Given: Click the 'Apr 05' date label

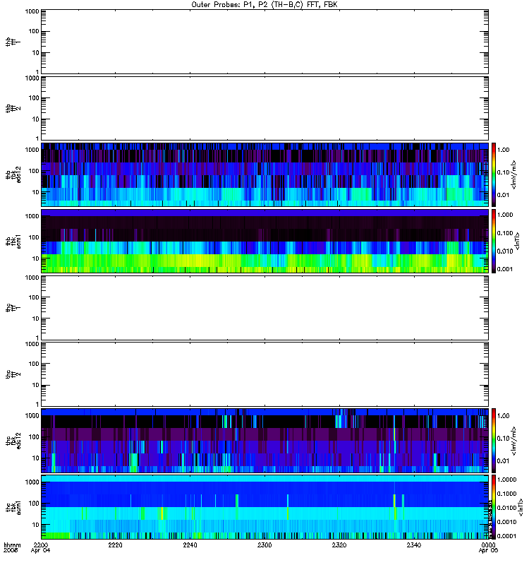Looking at the screenshot, I should click(488, 551).
